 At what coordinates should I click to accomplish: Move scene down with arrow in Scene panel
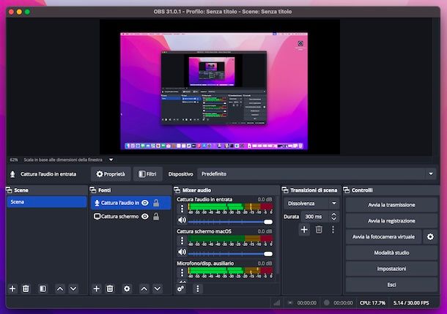click(x=73, y=288)
